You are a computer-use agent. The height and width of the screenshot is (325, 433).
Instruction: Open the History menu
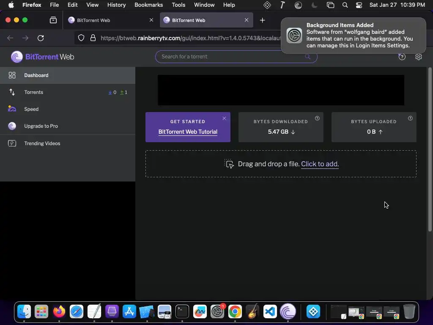pos(116,5)
